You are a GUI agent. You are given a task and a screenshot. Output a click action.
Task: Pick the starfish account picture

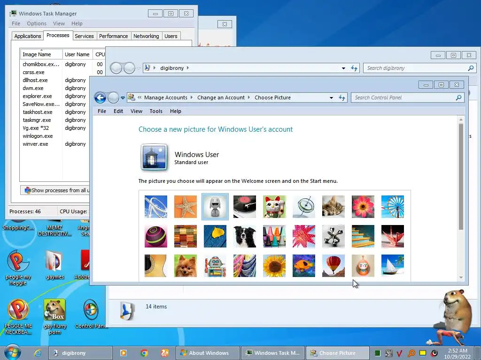186,207
